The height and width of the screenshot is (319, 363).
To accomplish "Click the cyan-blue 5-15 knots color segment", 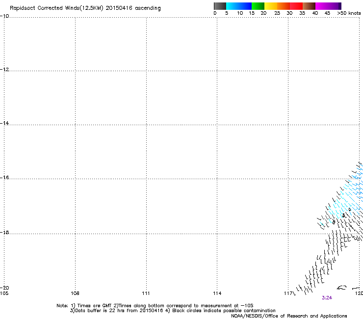I will point(239,6).
